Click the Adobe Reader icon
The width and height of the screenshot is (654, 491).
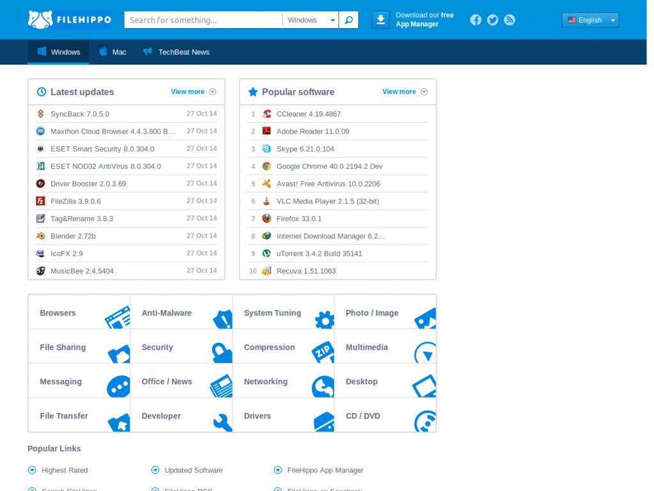[x=266, y=131]
